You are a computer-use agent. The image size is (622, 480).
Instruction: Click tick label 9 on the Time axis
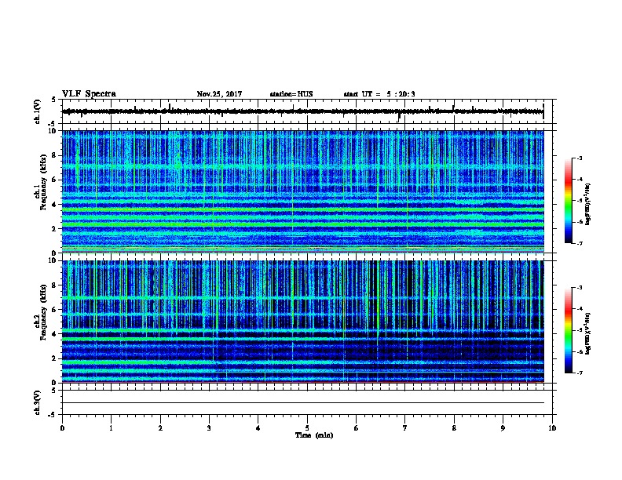coord(503,428)
